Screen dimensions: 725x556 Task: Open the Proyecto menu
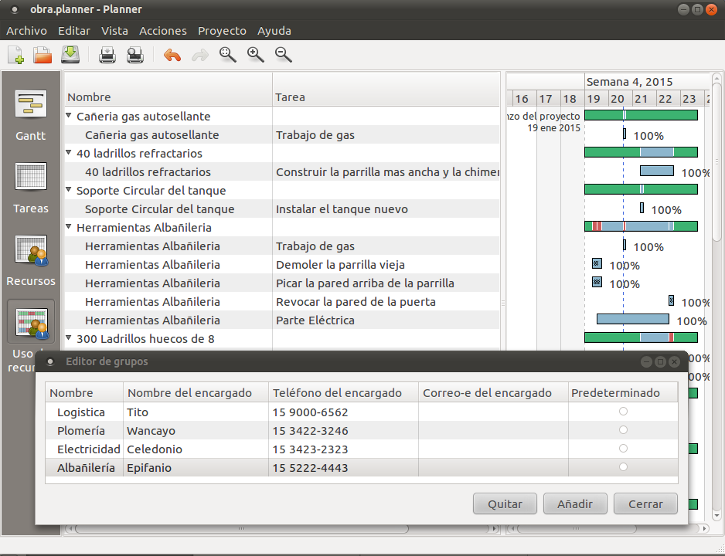pyautogui.click(x=222, y=30)
